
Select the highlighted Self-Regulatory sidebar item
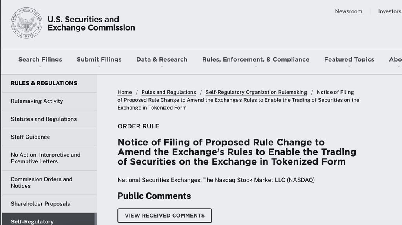pos(32,221)
